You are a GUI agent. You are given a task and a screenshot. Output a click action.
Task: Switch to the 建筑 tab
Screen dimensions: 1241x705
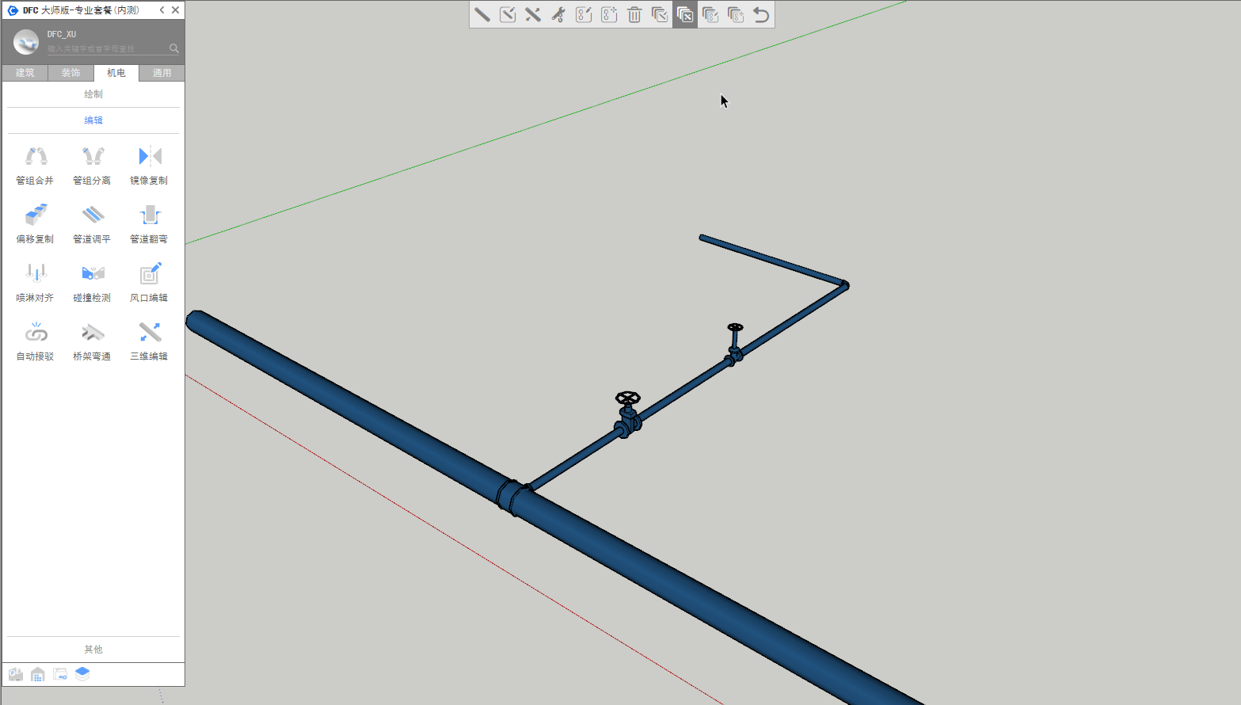pyautogui.click(x=25, y=73)
